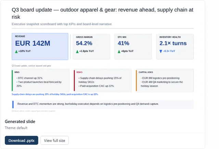The height and width of the screenshot is (149, 219).
Task: Click the WINS heading
Action: click(x=17, y=72)
